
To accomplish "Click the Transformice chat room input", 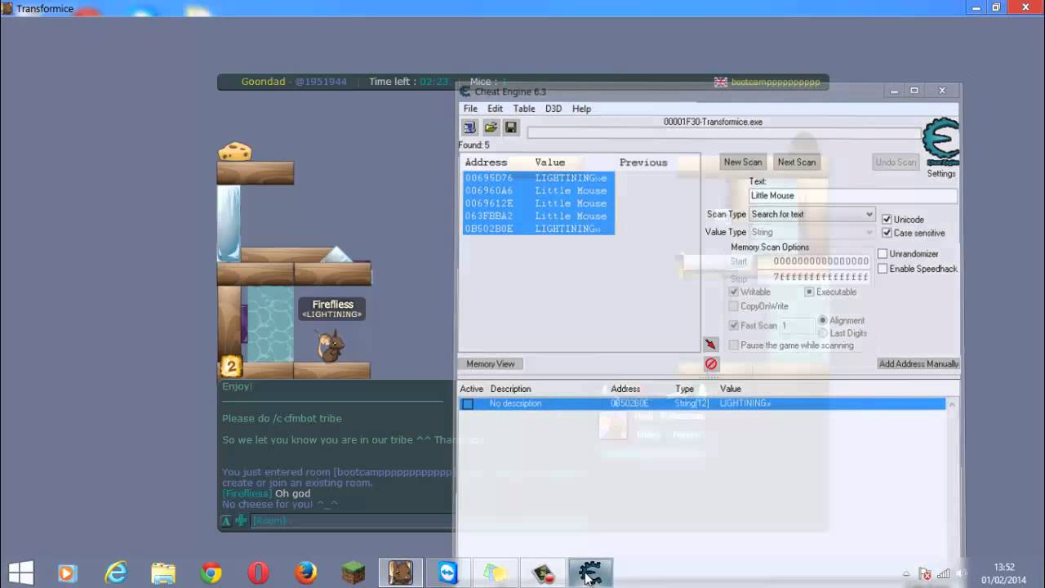I will pyautogui.click(x=351, y=520).
